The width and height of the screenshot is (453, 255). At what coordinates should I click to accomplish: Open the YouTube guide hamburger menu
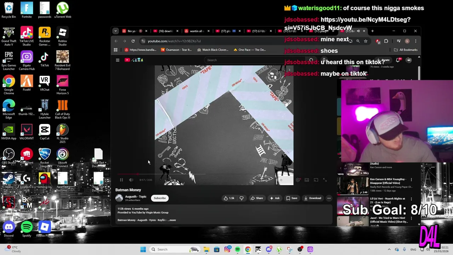(x=117, y=60)
